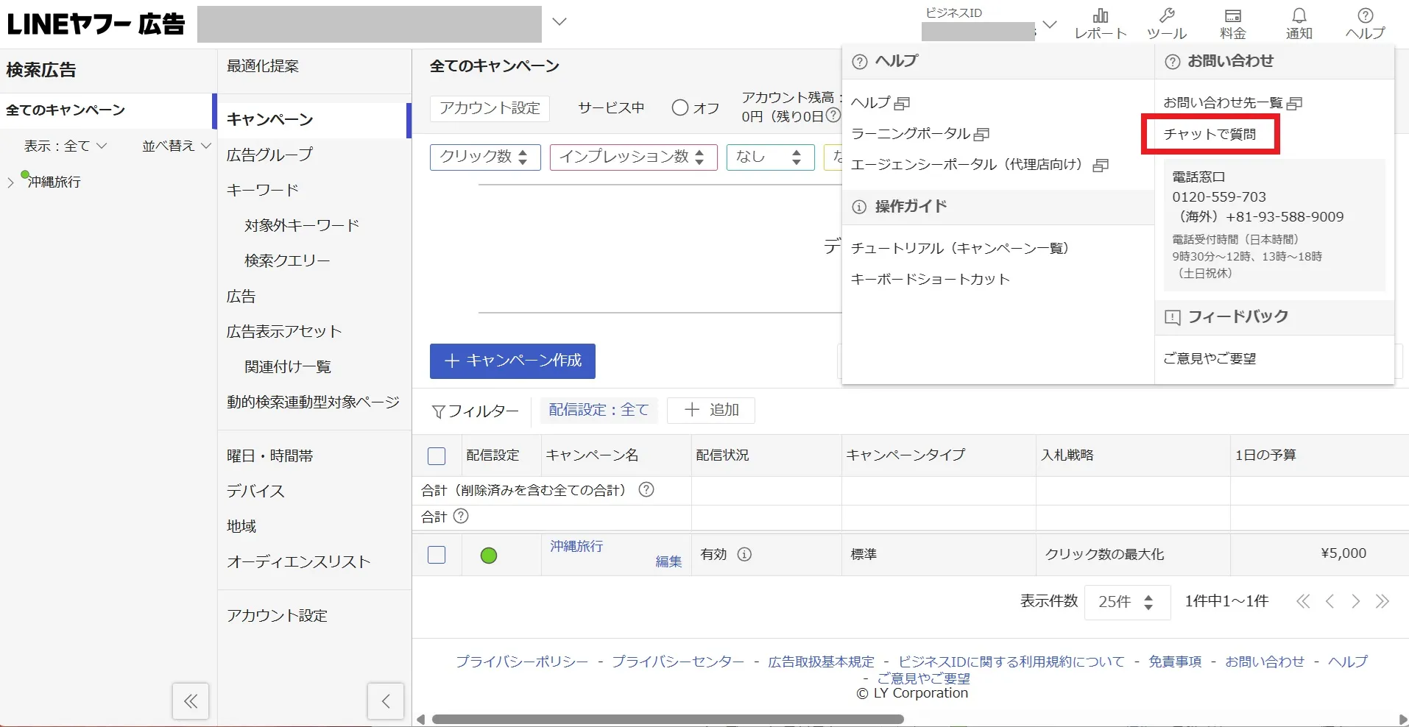Click the horizontal scrollbar at bottom
Image resolution: width=1409 pixels, height=727 pixels.
click(667, 719)
